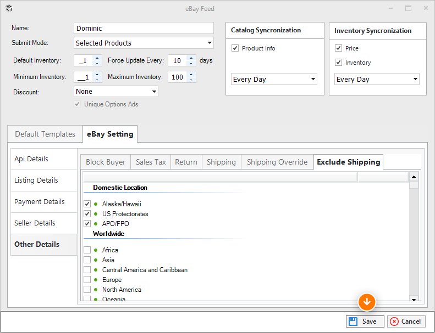
Task: Click the Europe location label
Action: pos(112,280)
